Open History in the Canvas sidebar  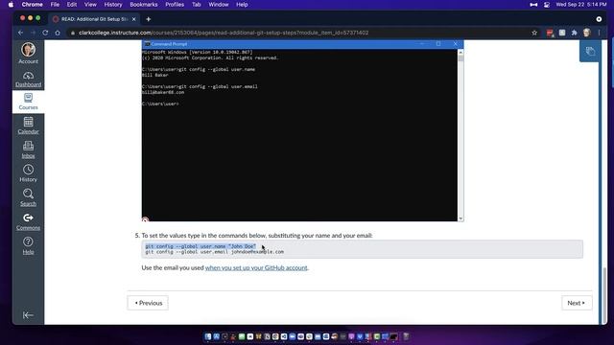point(28,173)
